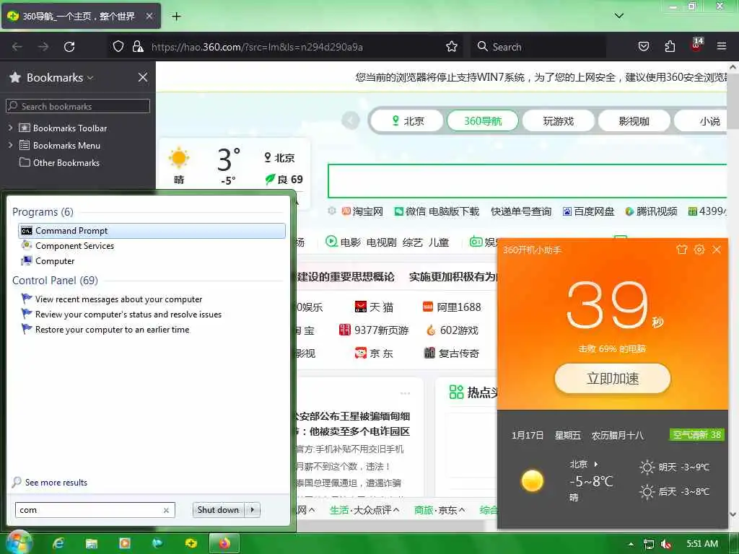This screenshot has height=554, width=739.
Task: Bookmark this page with the star icon
Action: pyautogui.click(x=452, y=46)
